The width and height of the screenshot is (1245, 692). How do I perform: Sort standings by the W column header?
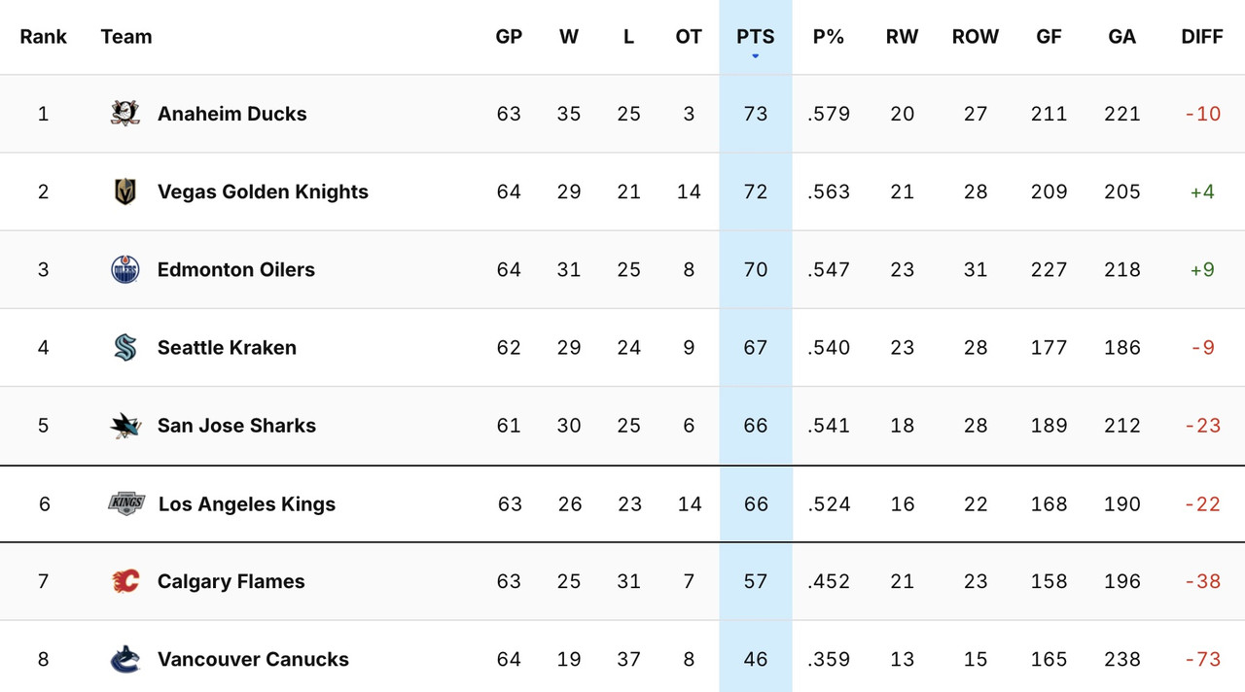coord(569,36)
